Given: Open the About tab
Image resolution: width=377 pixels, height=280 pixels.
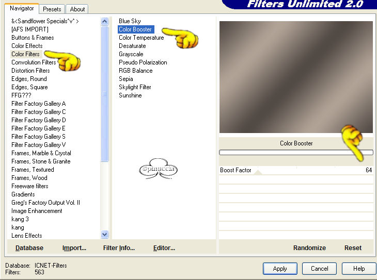Looking at the screenshot, I should coord(77,9).
